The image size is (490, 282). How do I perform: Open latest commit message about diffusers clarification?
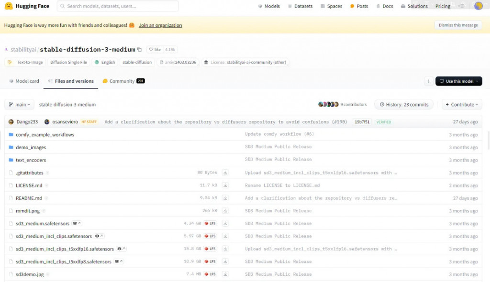[x=226, y=122]
